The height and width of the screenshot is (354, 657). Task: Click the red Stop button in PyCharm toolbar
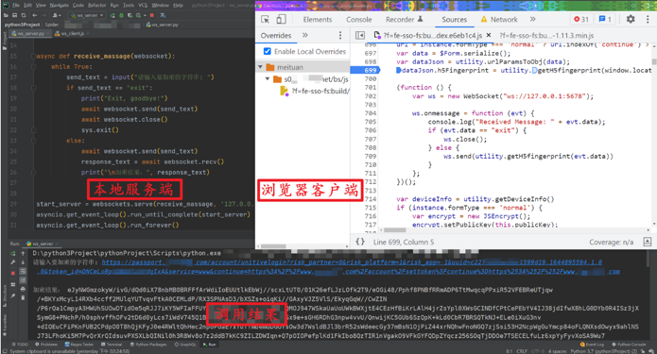pyautogui.click(x=151, y=15)
